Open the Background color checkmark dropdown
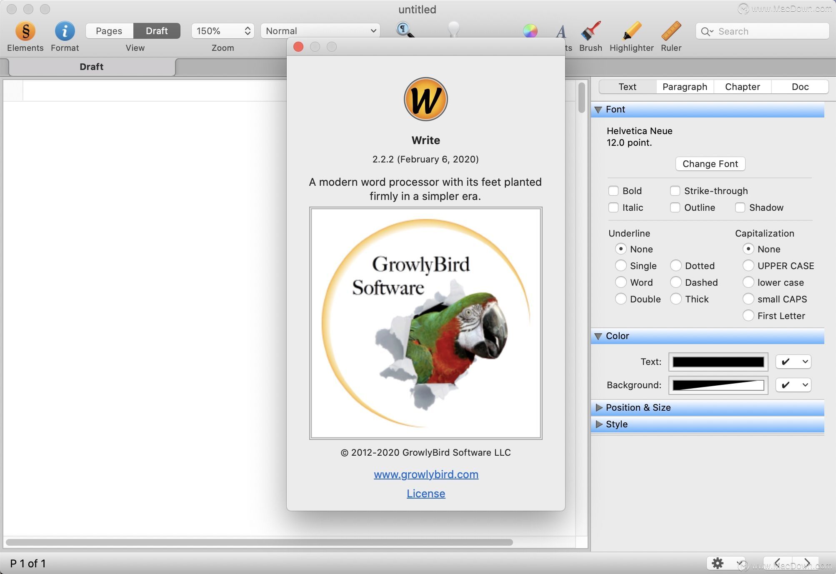This screenshot has height=574, width=836. point(793,385)
